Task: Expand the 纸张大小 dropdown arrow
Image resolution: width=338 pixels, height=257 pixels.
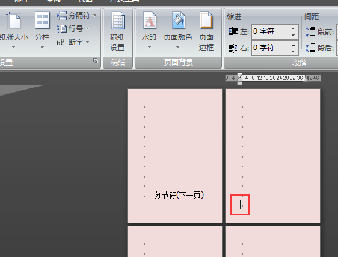Action: (14, 47)
